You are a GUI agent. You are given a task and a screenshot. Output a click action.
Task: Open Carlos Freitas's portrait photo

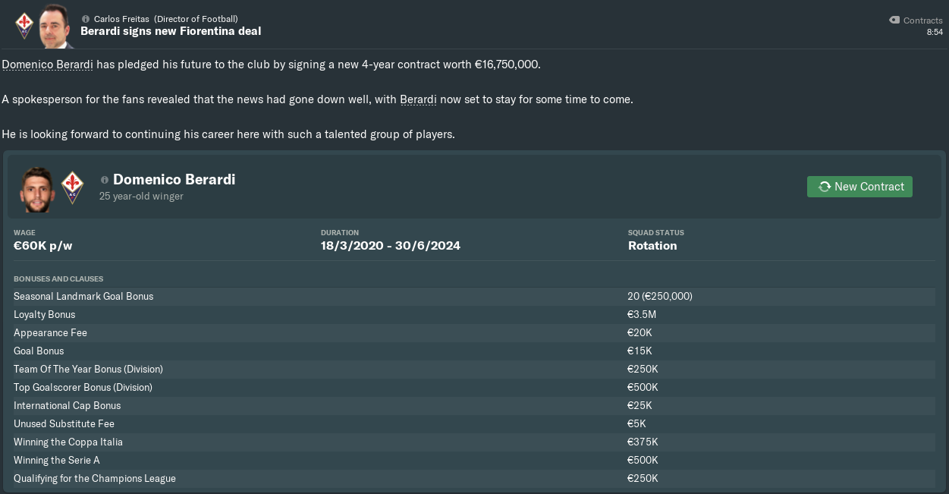(x=54, y=27)
